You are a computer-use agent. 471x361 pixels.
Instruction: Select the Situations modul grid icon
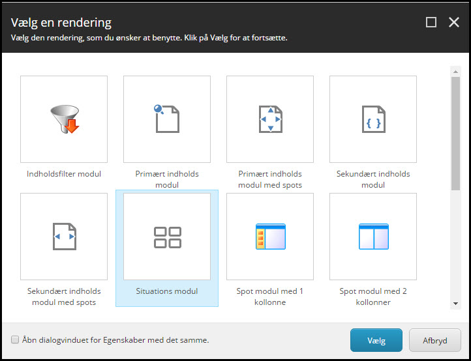pos(167,237)
